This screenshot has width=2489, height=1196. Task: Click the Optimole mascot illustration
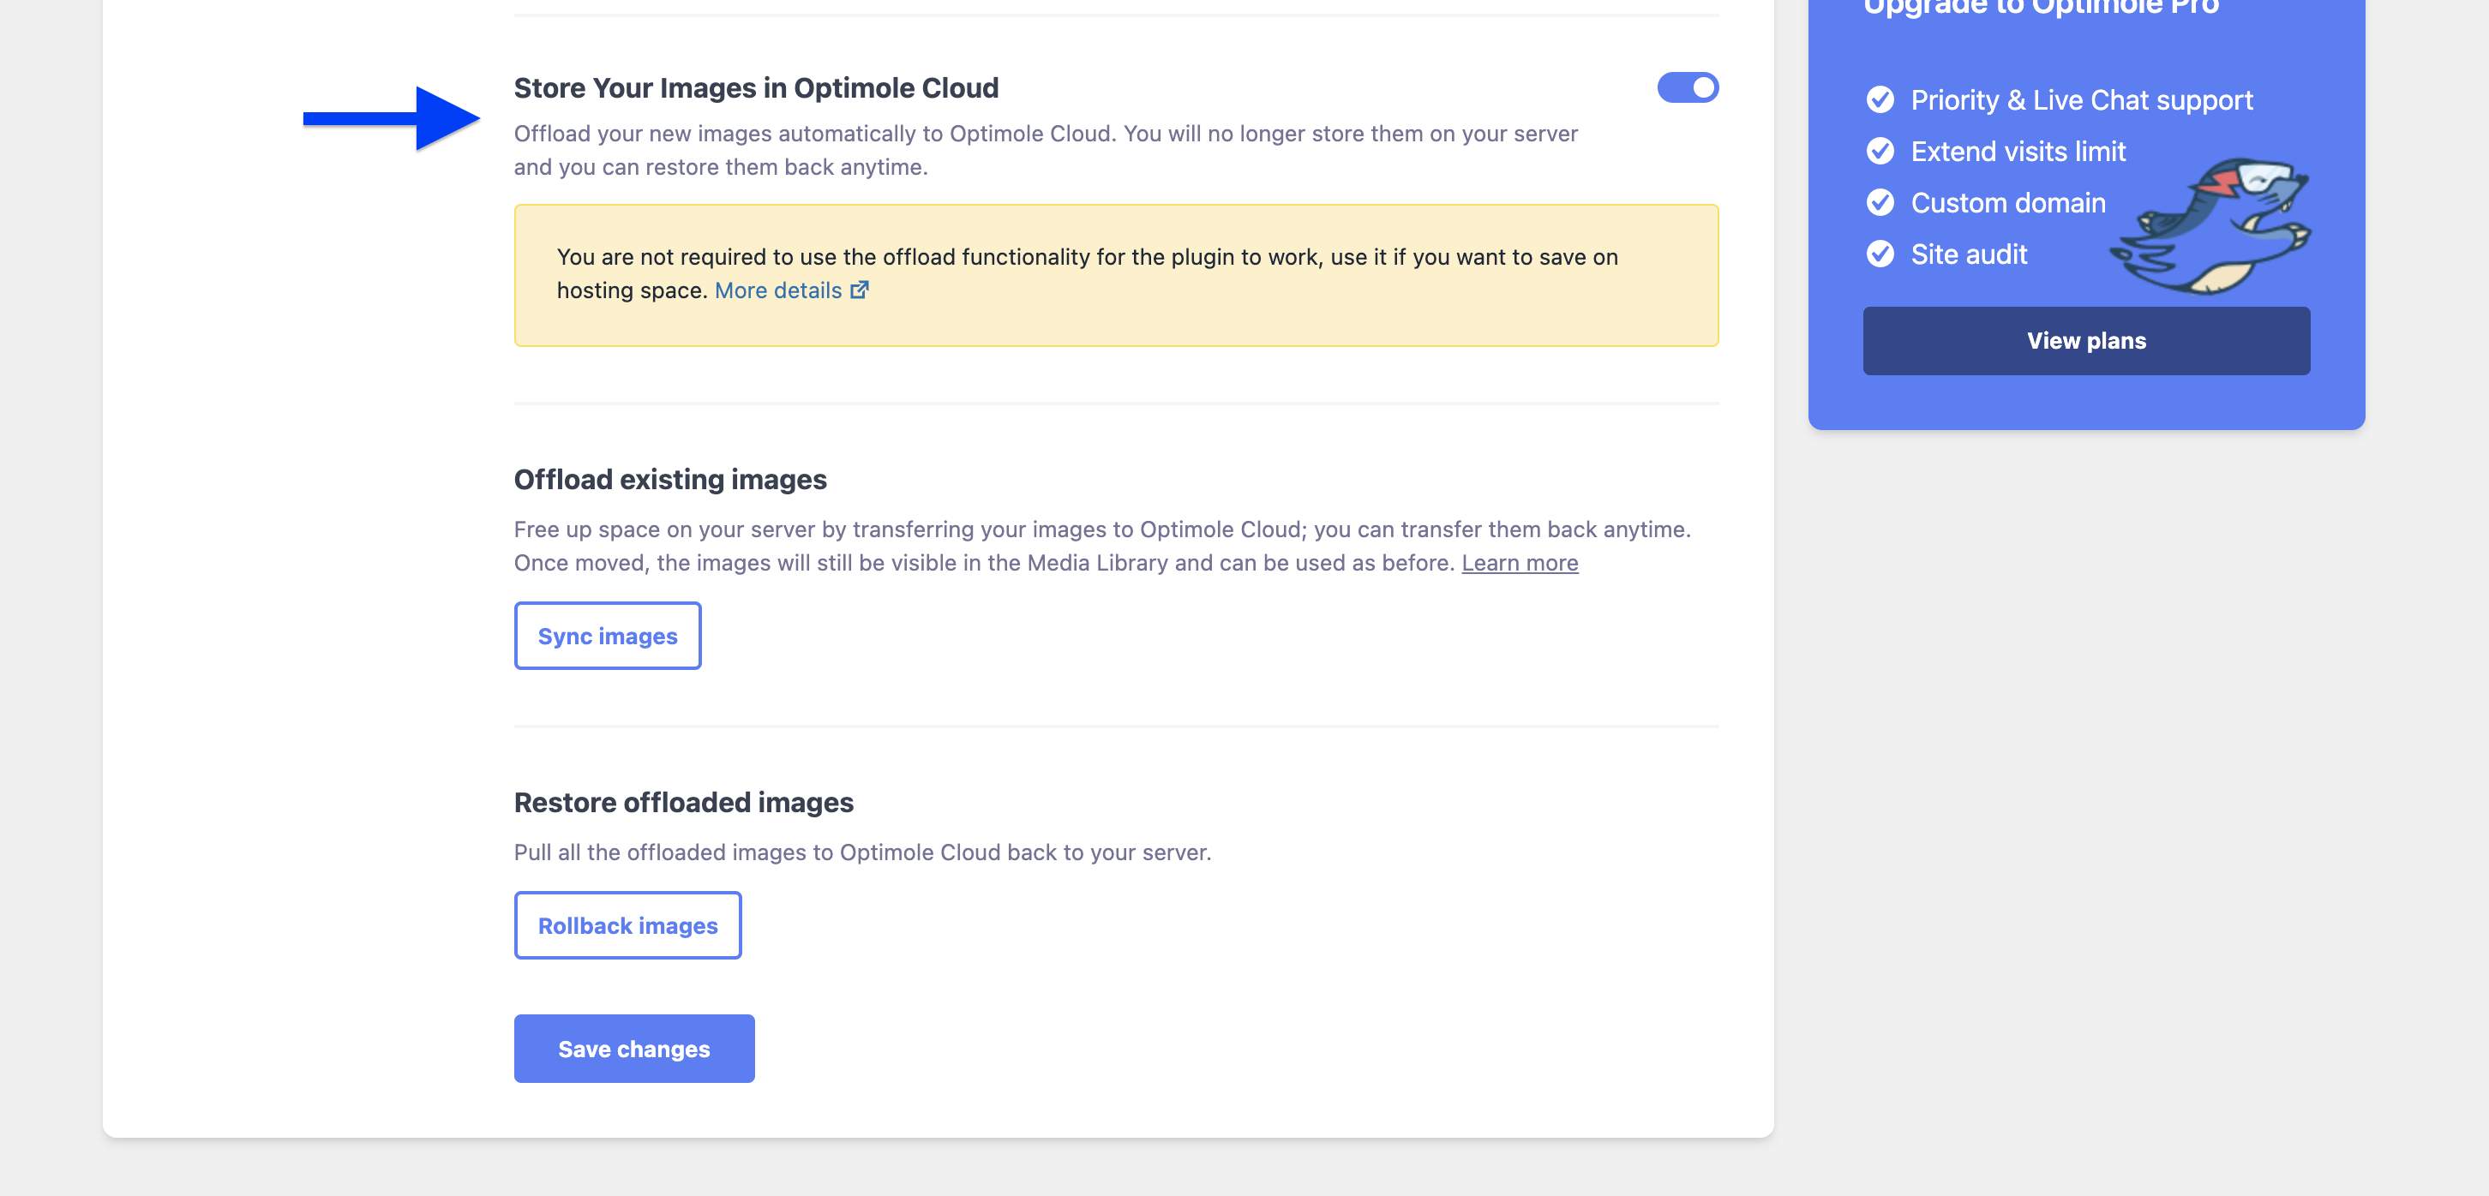(2213, 227)
